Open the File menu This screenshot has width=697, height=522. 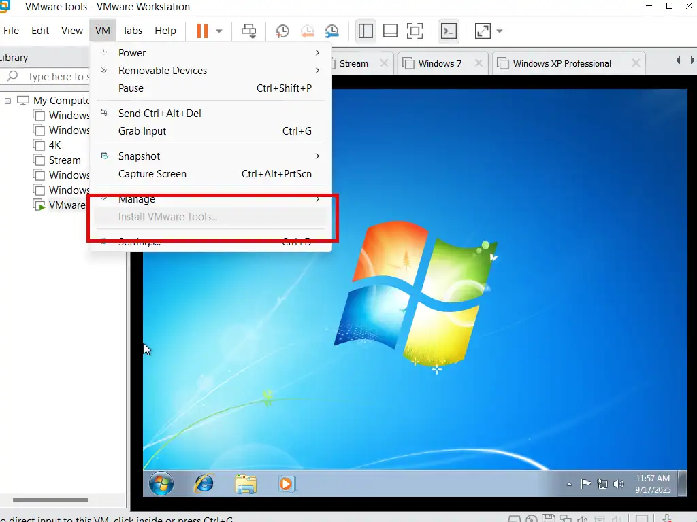point(11,30)
